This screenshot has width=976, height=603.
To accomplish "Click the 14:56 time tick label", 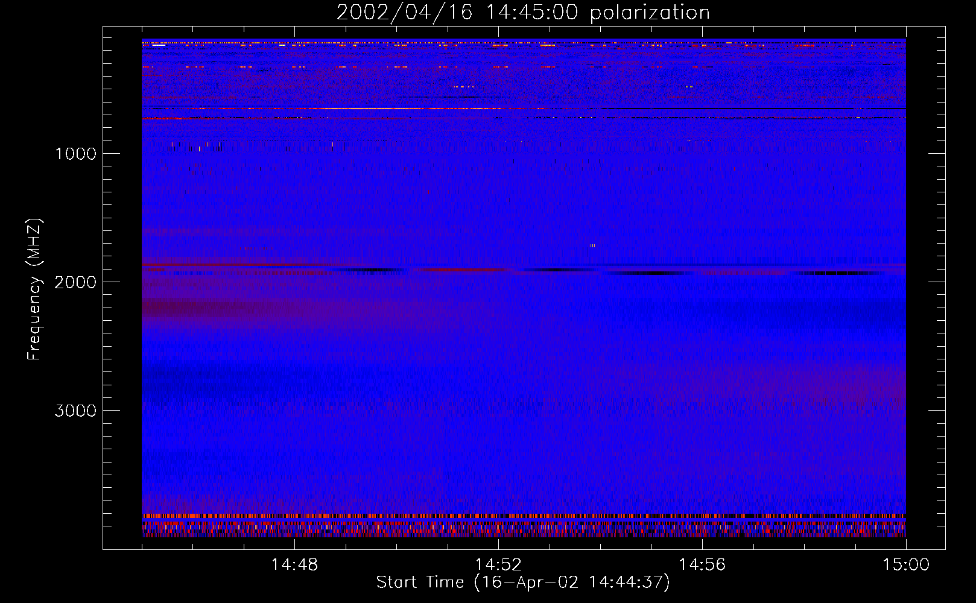I will tap(702, 565).
